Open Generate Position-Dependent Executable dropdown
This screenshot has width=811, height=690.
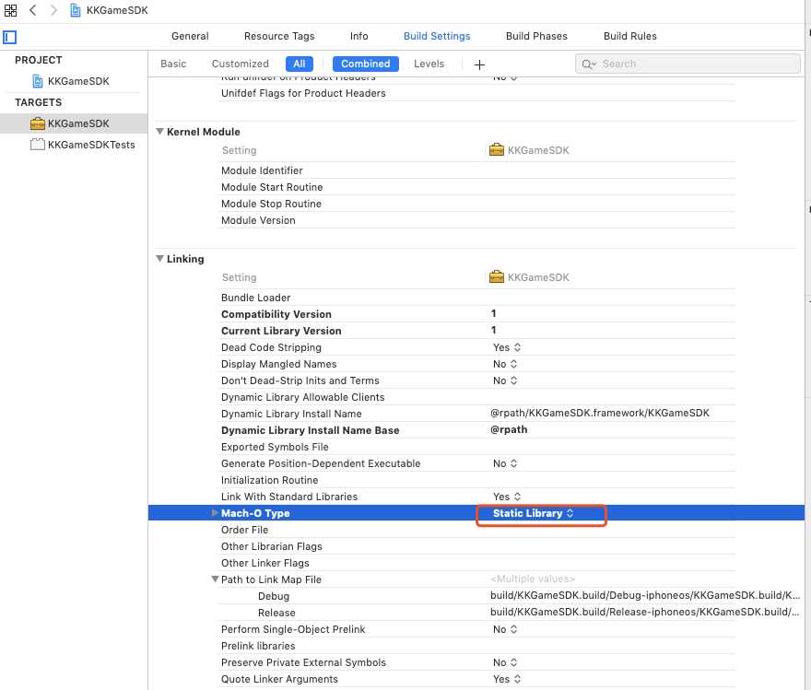[x=505, y=463]
